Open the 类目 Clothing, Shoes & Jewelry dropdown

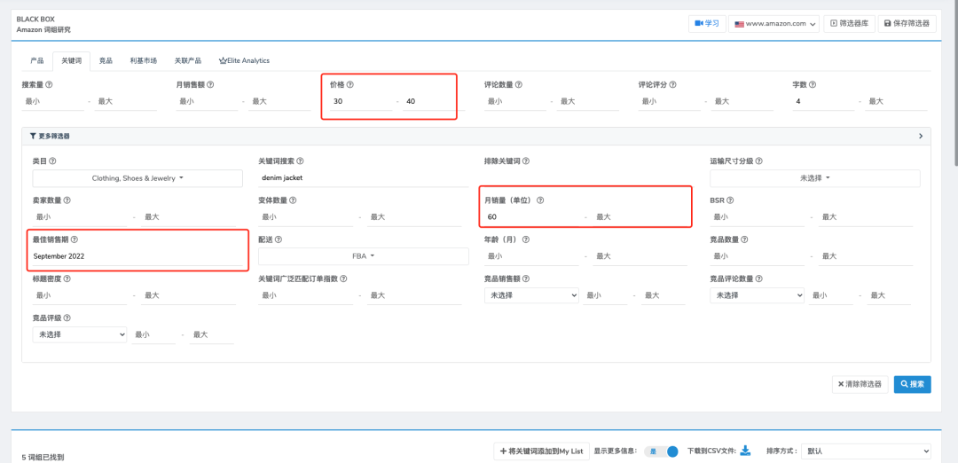coord(137,178)
